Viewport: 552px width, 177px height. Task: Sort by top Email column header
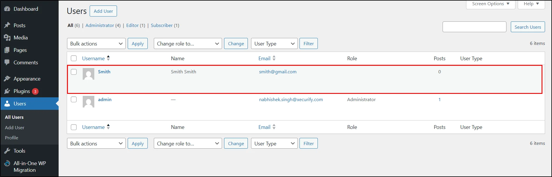pyautogui.click(x=264, y=59)
